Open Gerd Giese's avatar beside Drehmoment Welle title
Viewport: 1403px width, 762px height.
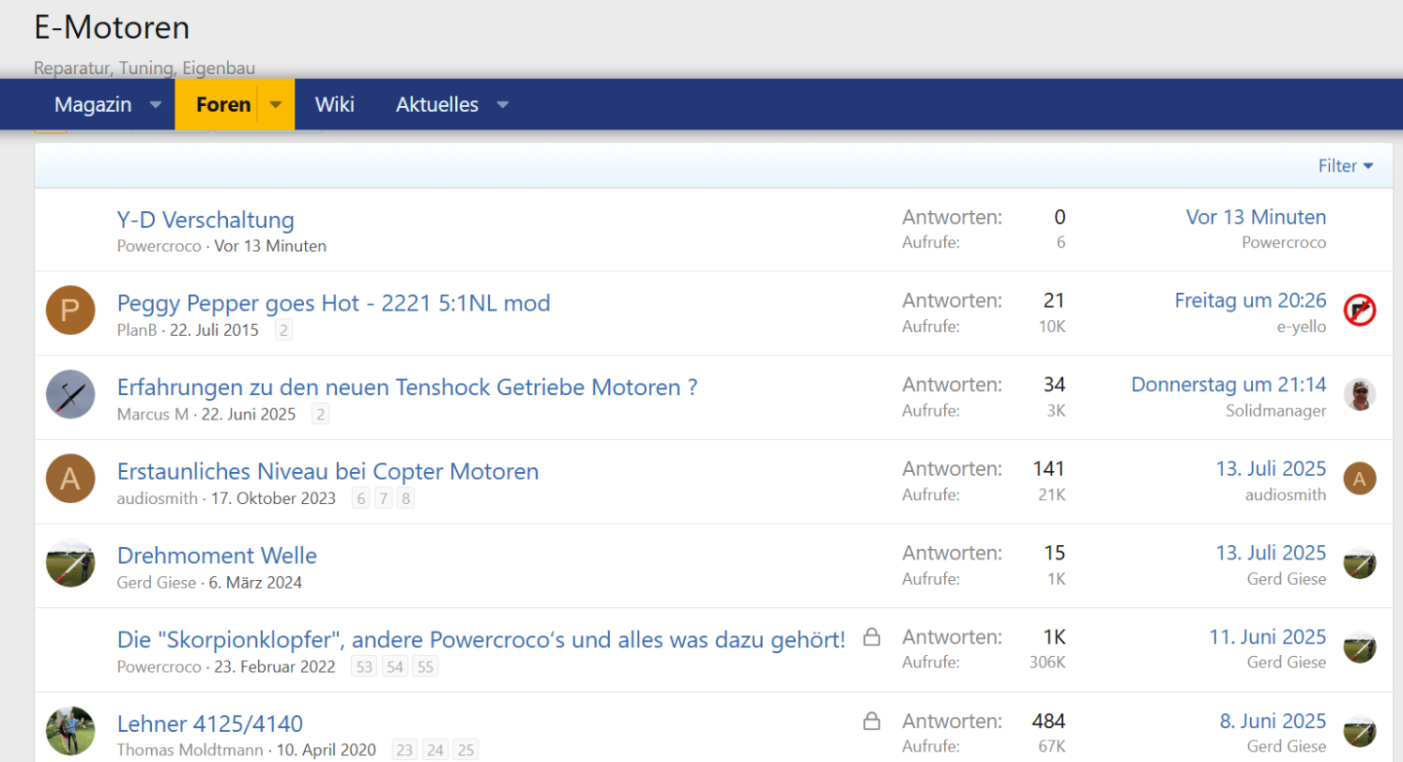70,562
